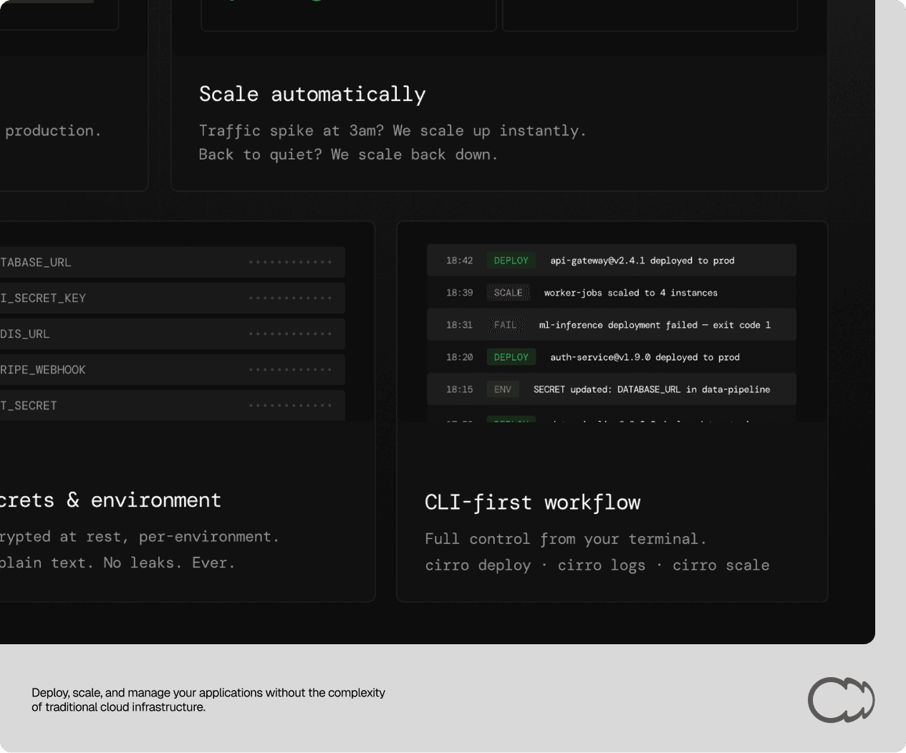Viewport: 906px width, 753px height.
Task: Click the FAIL badge for ml-inference
Action: point(505,325)
